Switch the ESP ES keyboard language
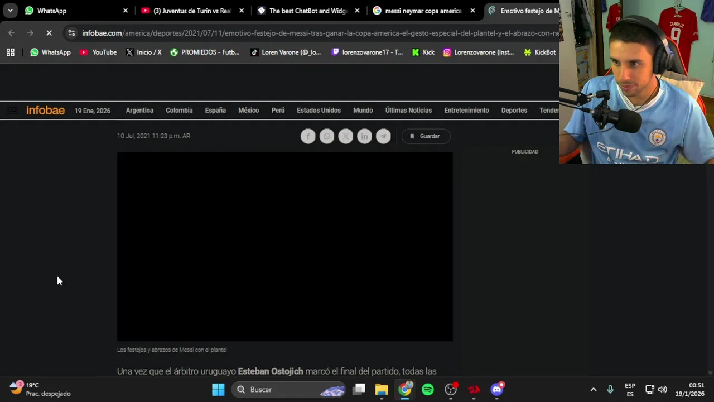The image size is (714, 402). [x=630, y=389]
